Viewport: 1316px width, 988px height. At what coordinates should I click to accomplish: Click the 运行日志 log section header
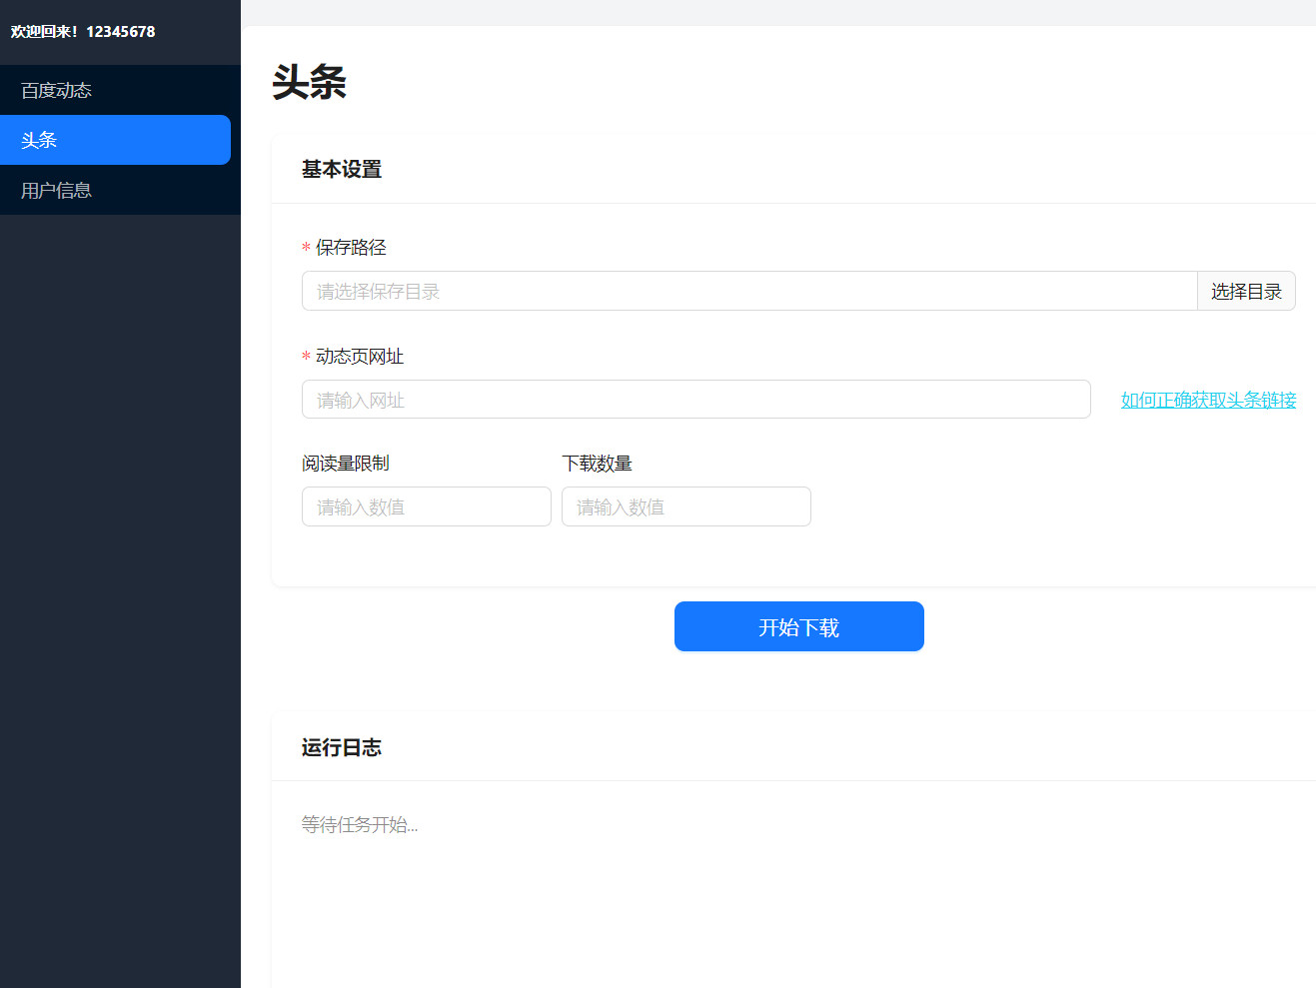(341, 747)
